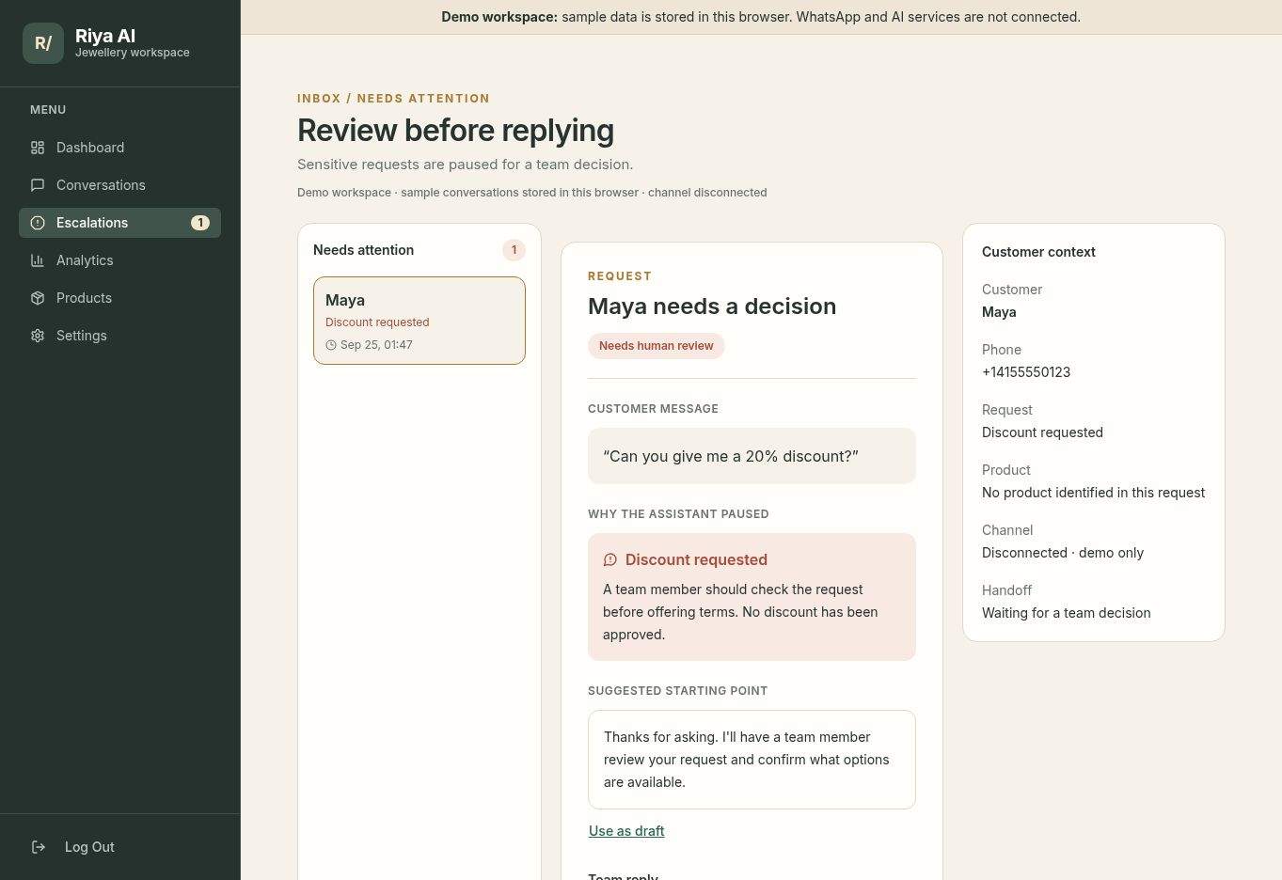Click the Riya AI logo badge
This screenshot has width=1282, height=880.
(43, 43)
